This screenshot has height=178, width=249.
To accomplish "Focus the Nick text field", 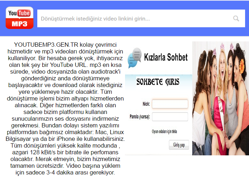I will tap(170, 104).
